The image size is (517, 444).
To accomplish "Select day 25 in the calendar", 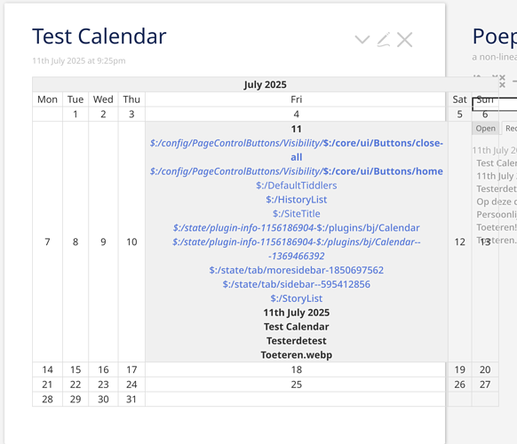I will coord(296,385).
